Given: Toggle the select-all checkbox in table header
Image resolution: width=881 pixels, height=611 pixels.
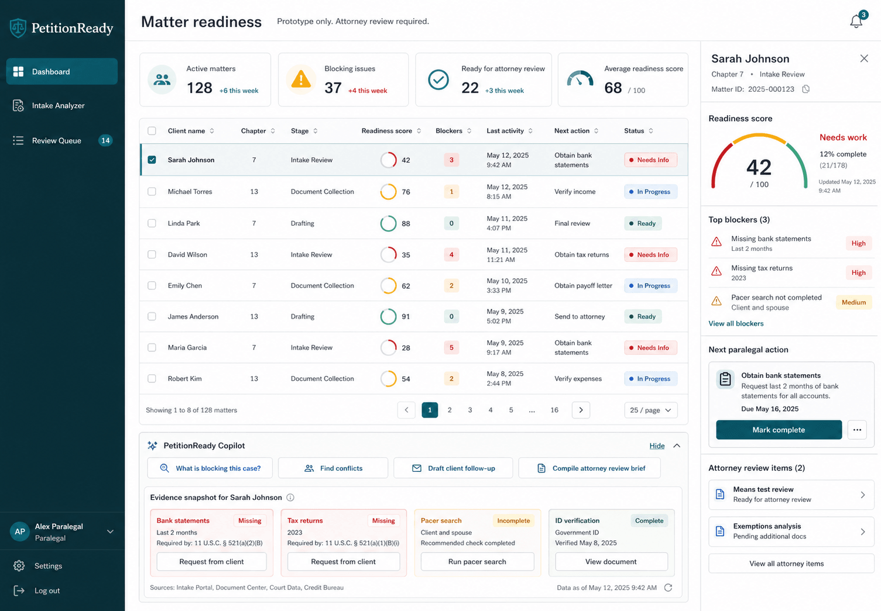Looking at the screenshot, I should click(x=152, y=131).
